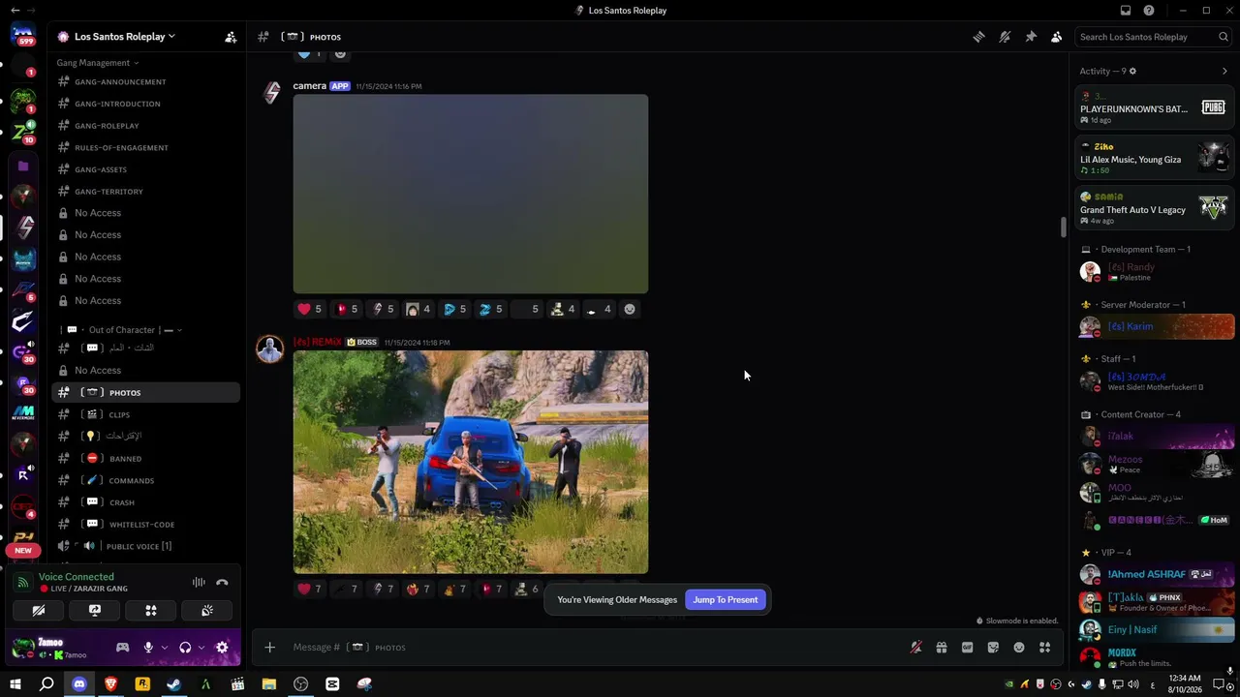Open voice connection details signal icon

coord(22,582)
